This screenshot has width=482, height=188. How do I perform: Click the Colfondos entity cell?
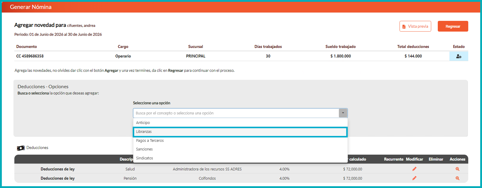click(x=207, y=178)
